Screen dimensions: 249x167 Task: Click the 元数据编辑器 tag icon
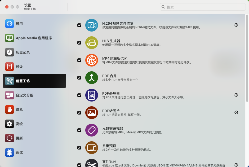tap(92, 130)
